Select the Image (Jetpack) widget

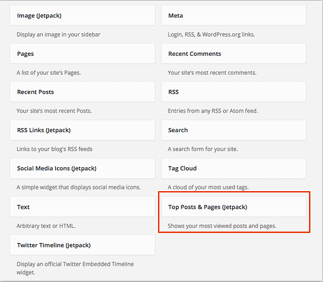pos(82,15)
